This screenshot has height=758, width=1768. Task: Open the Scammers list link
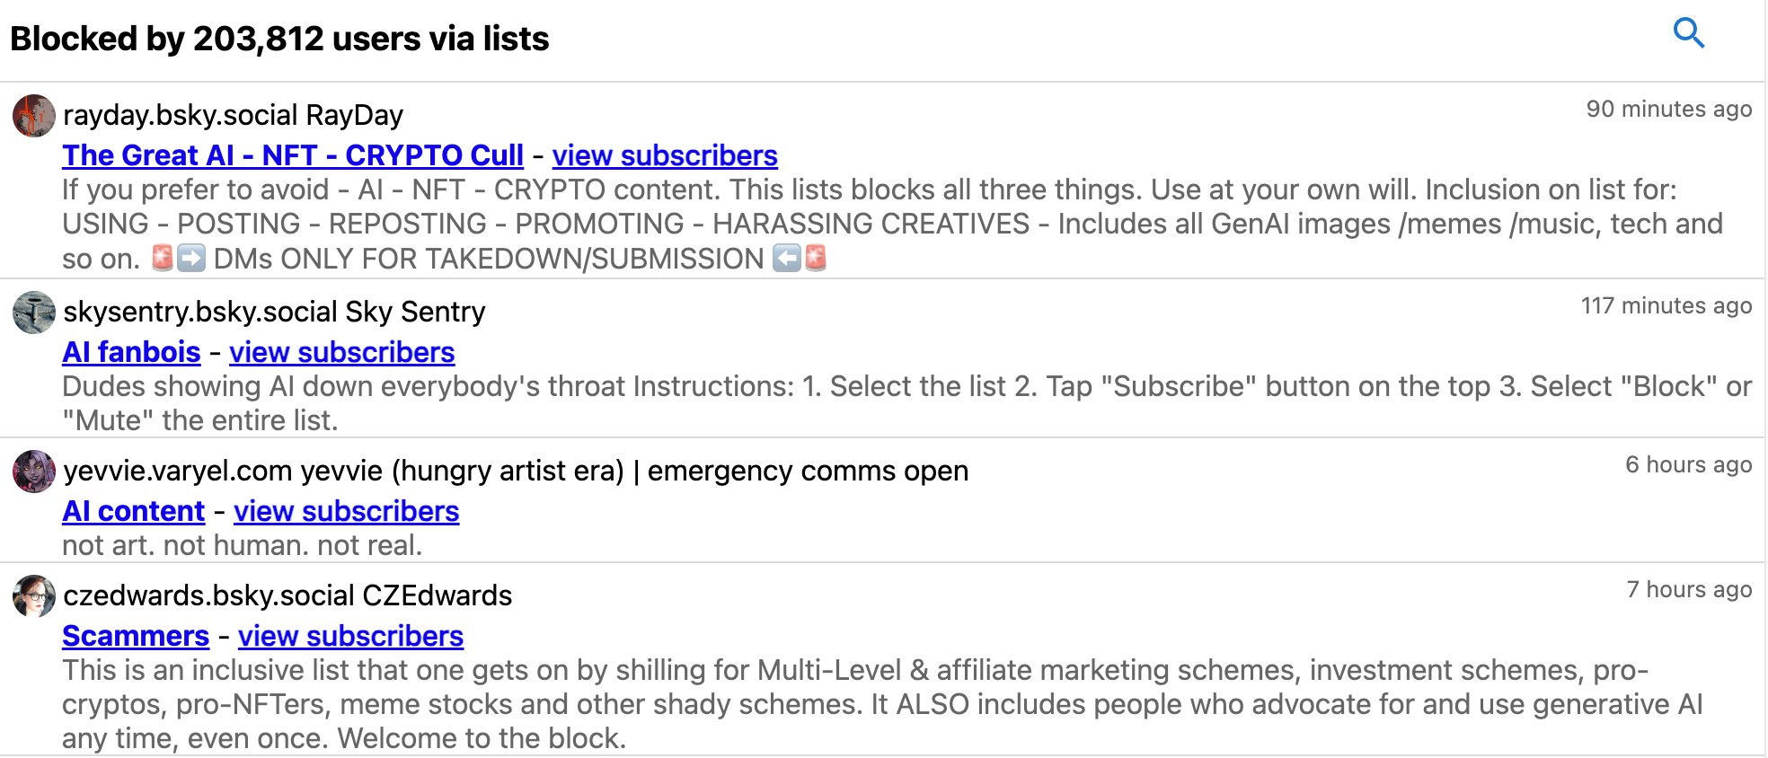(136, 636)
